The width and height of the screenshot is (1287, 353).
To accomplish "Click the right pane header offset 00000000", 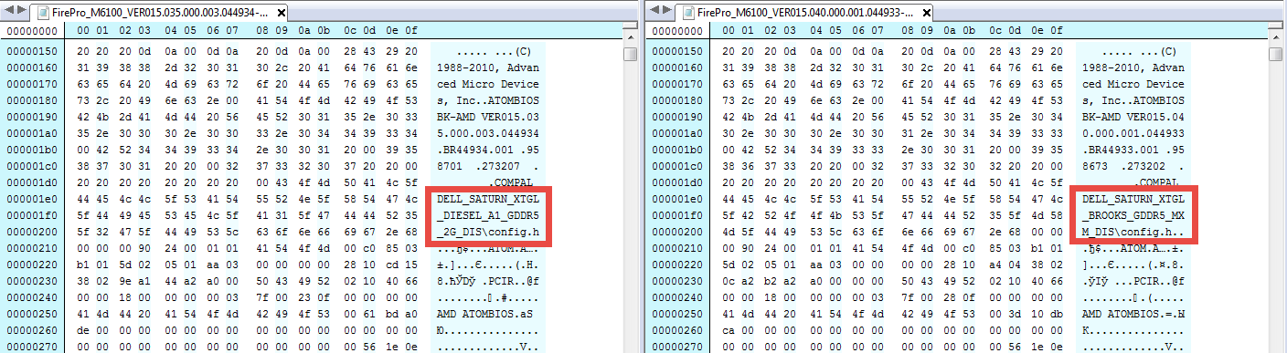I will click(x=678, y=31).
